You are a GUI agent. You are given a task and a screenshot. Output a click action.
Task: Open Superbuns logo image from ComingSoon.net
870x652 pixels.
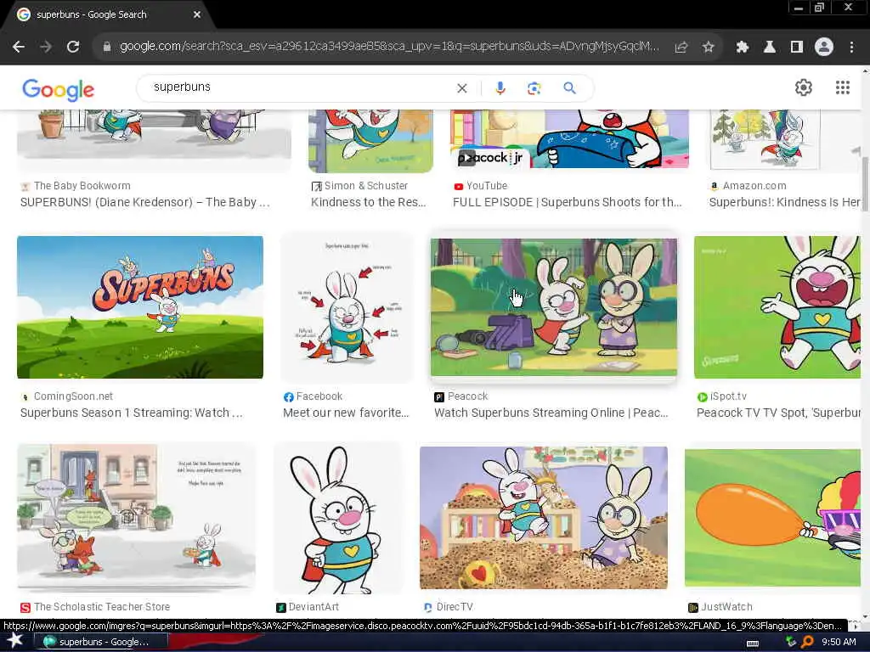click(140, 307)
